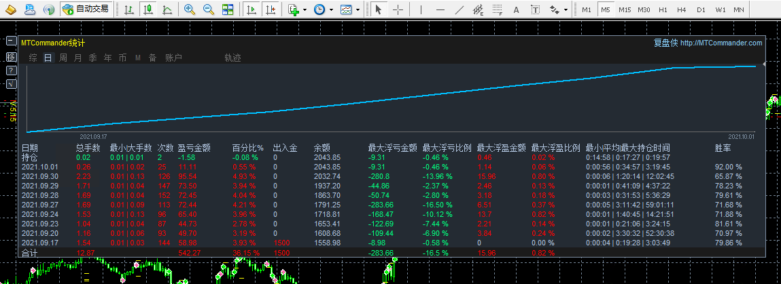This screenshot has height=284, width=781.
Task: Select the Fibonacci retracement tool
Action: (497, 9)
